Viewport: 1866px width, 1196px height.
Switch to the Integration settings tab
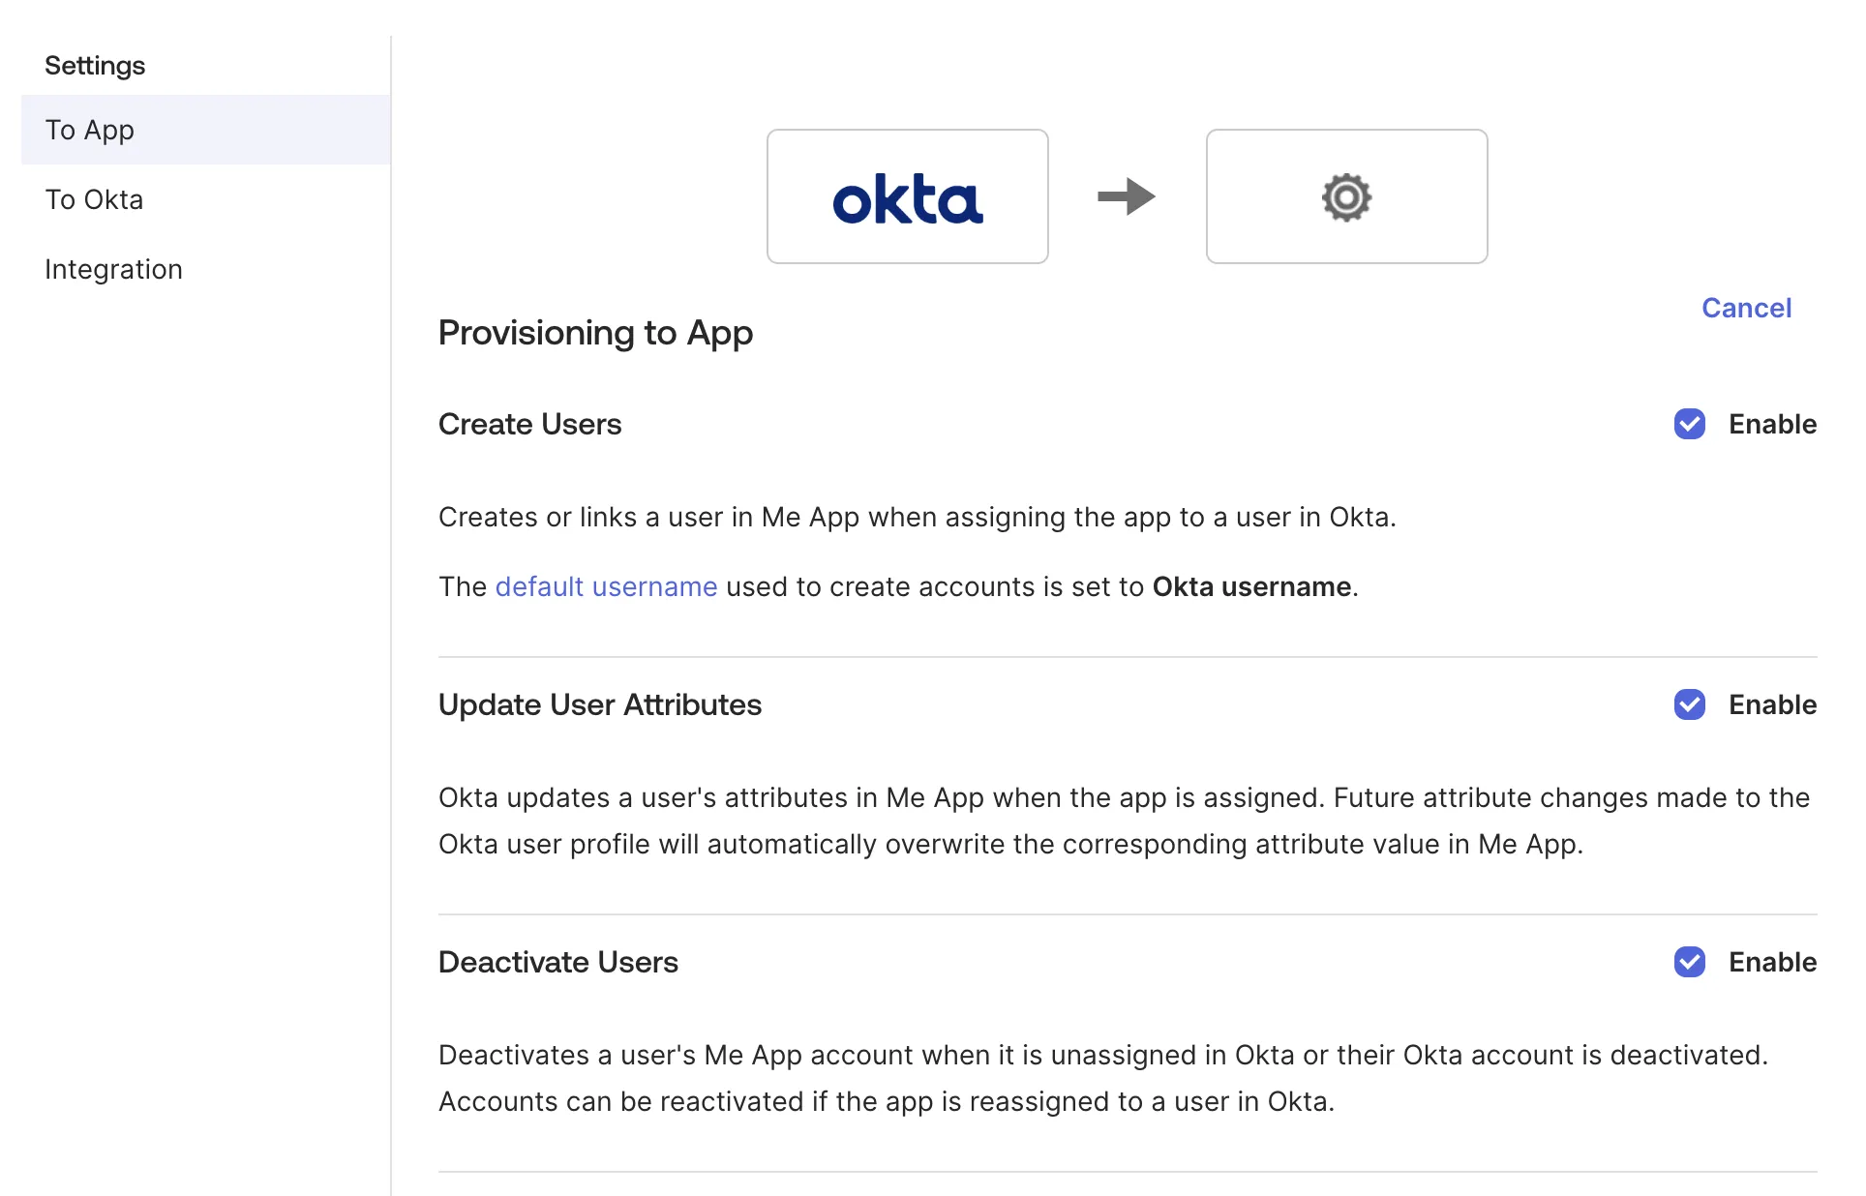(x=206, y=269)
